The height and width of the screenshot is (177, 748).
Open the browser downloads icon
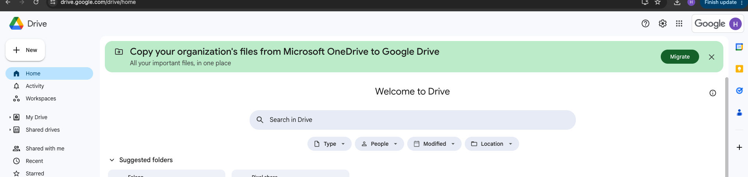(677, 2)
